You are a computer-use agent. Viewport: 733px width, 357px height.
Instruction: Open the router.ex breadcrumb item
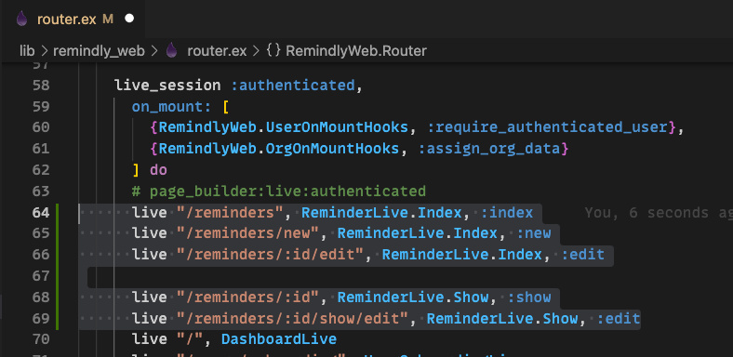pos(217,50)
